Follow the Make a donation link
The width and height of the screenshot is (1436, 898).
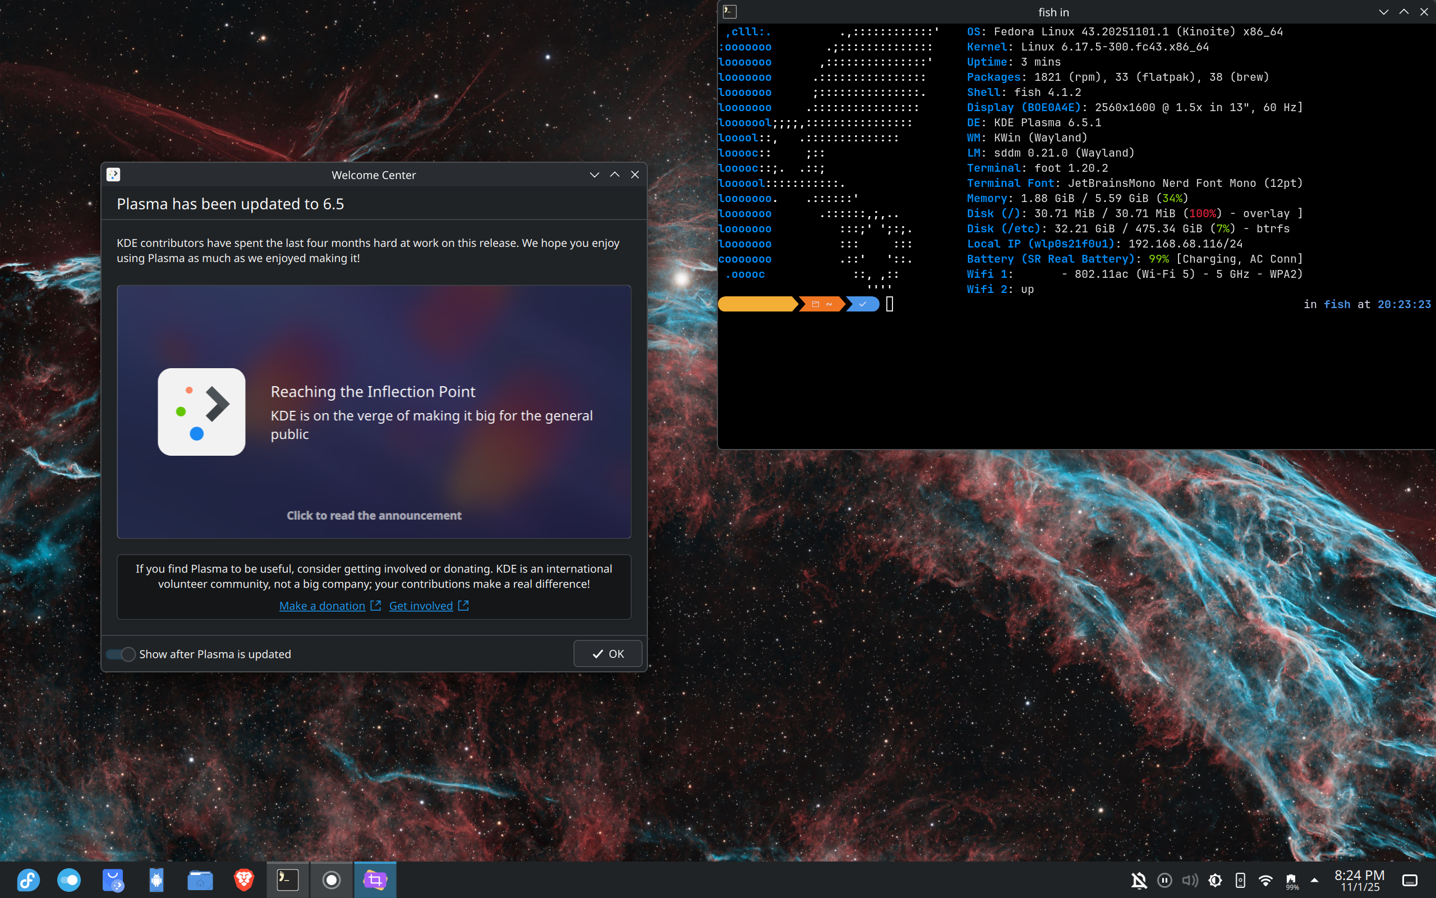(x=322, y=606)
